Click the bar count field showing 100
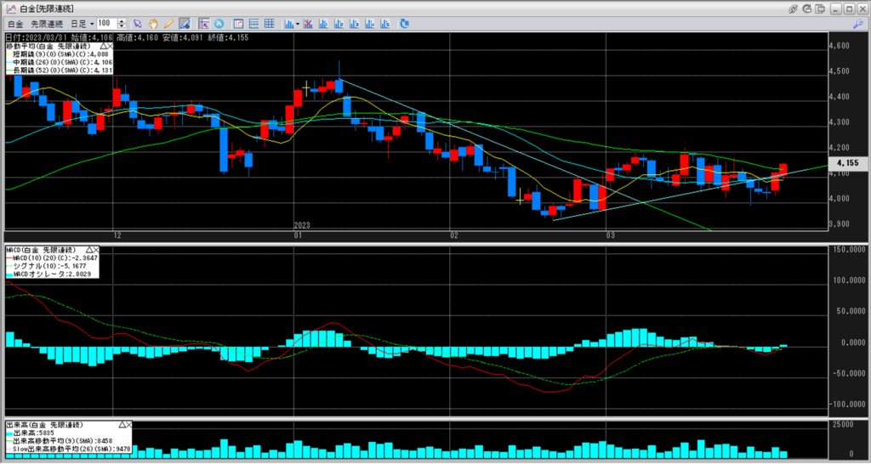 tap(105, 23)
